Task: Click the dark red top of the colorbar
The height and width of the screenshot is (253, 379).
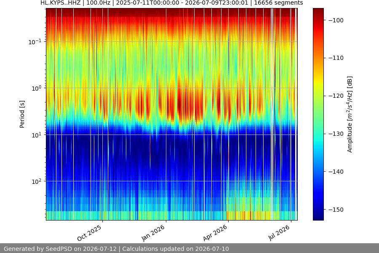Action: [x=318, y=12]
